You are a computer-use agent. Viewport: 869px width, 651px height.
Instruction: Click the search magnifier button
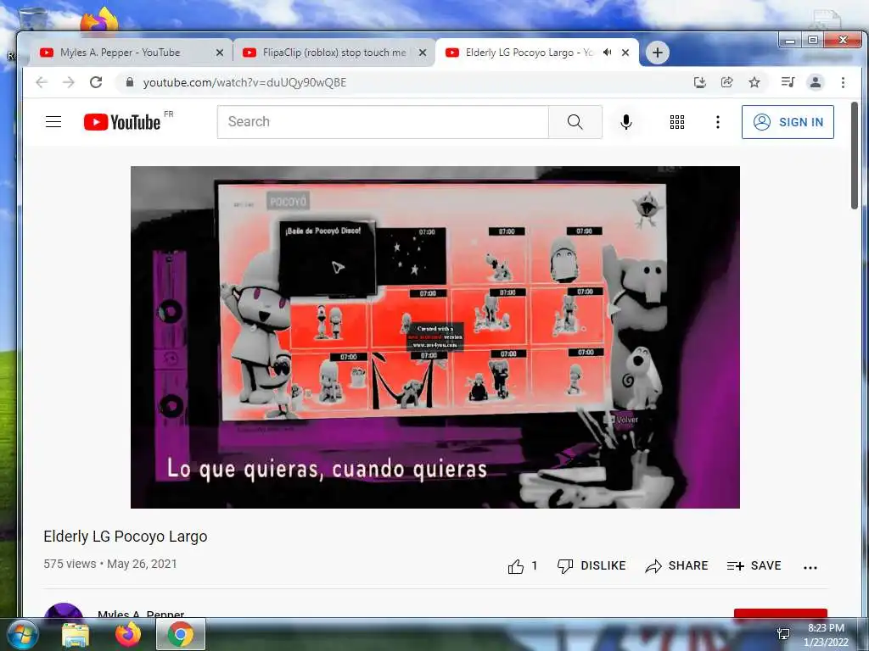(575, 122)
